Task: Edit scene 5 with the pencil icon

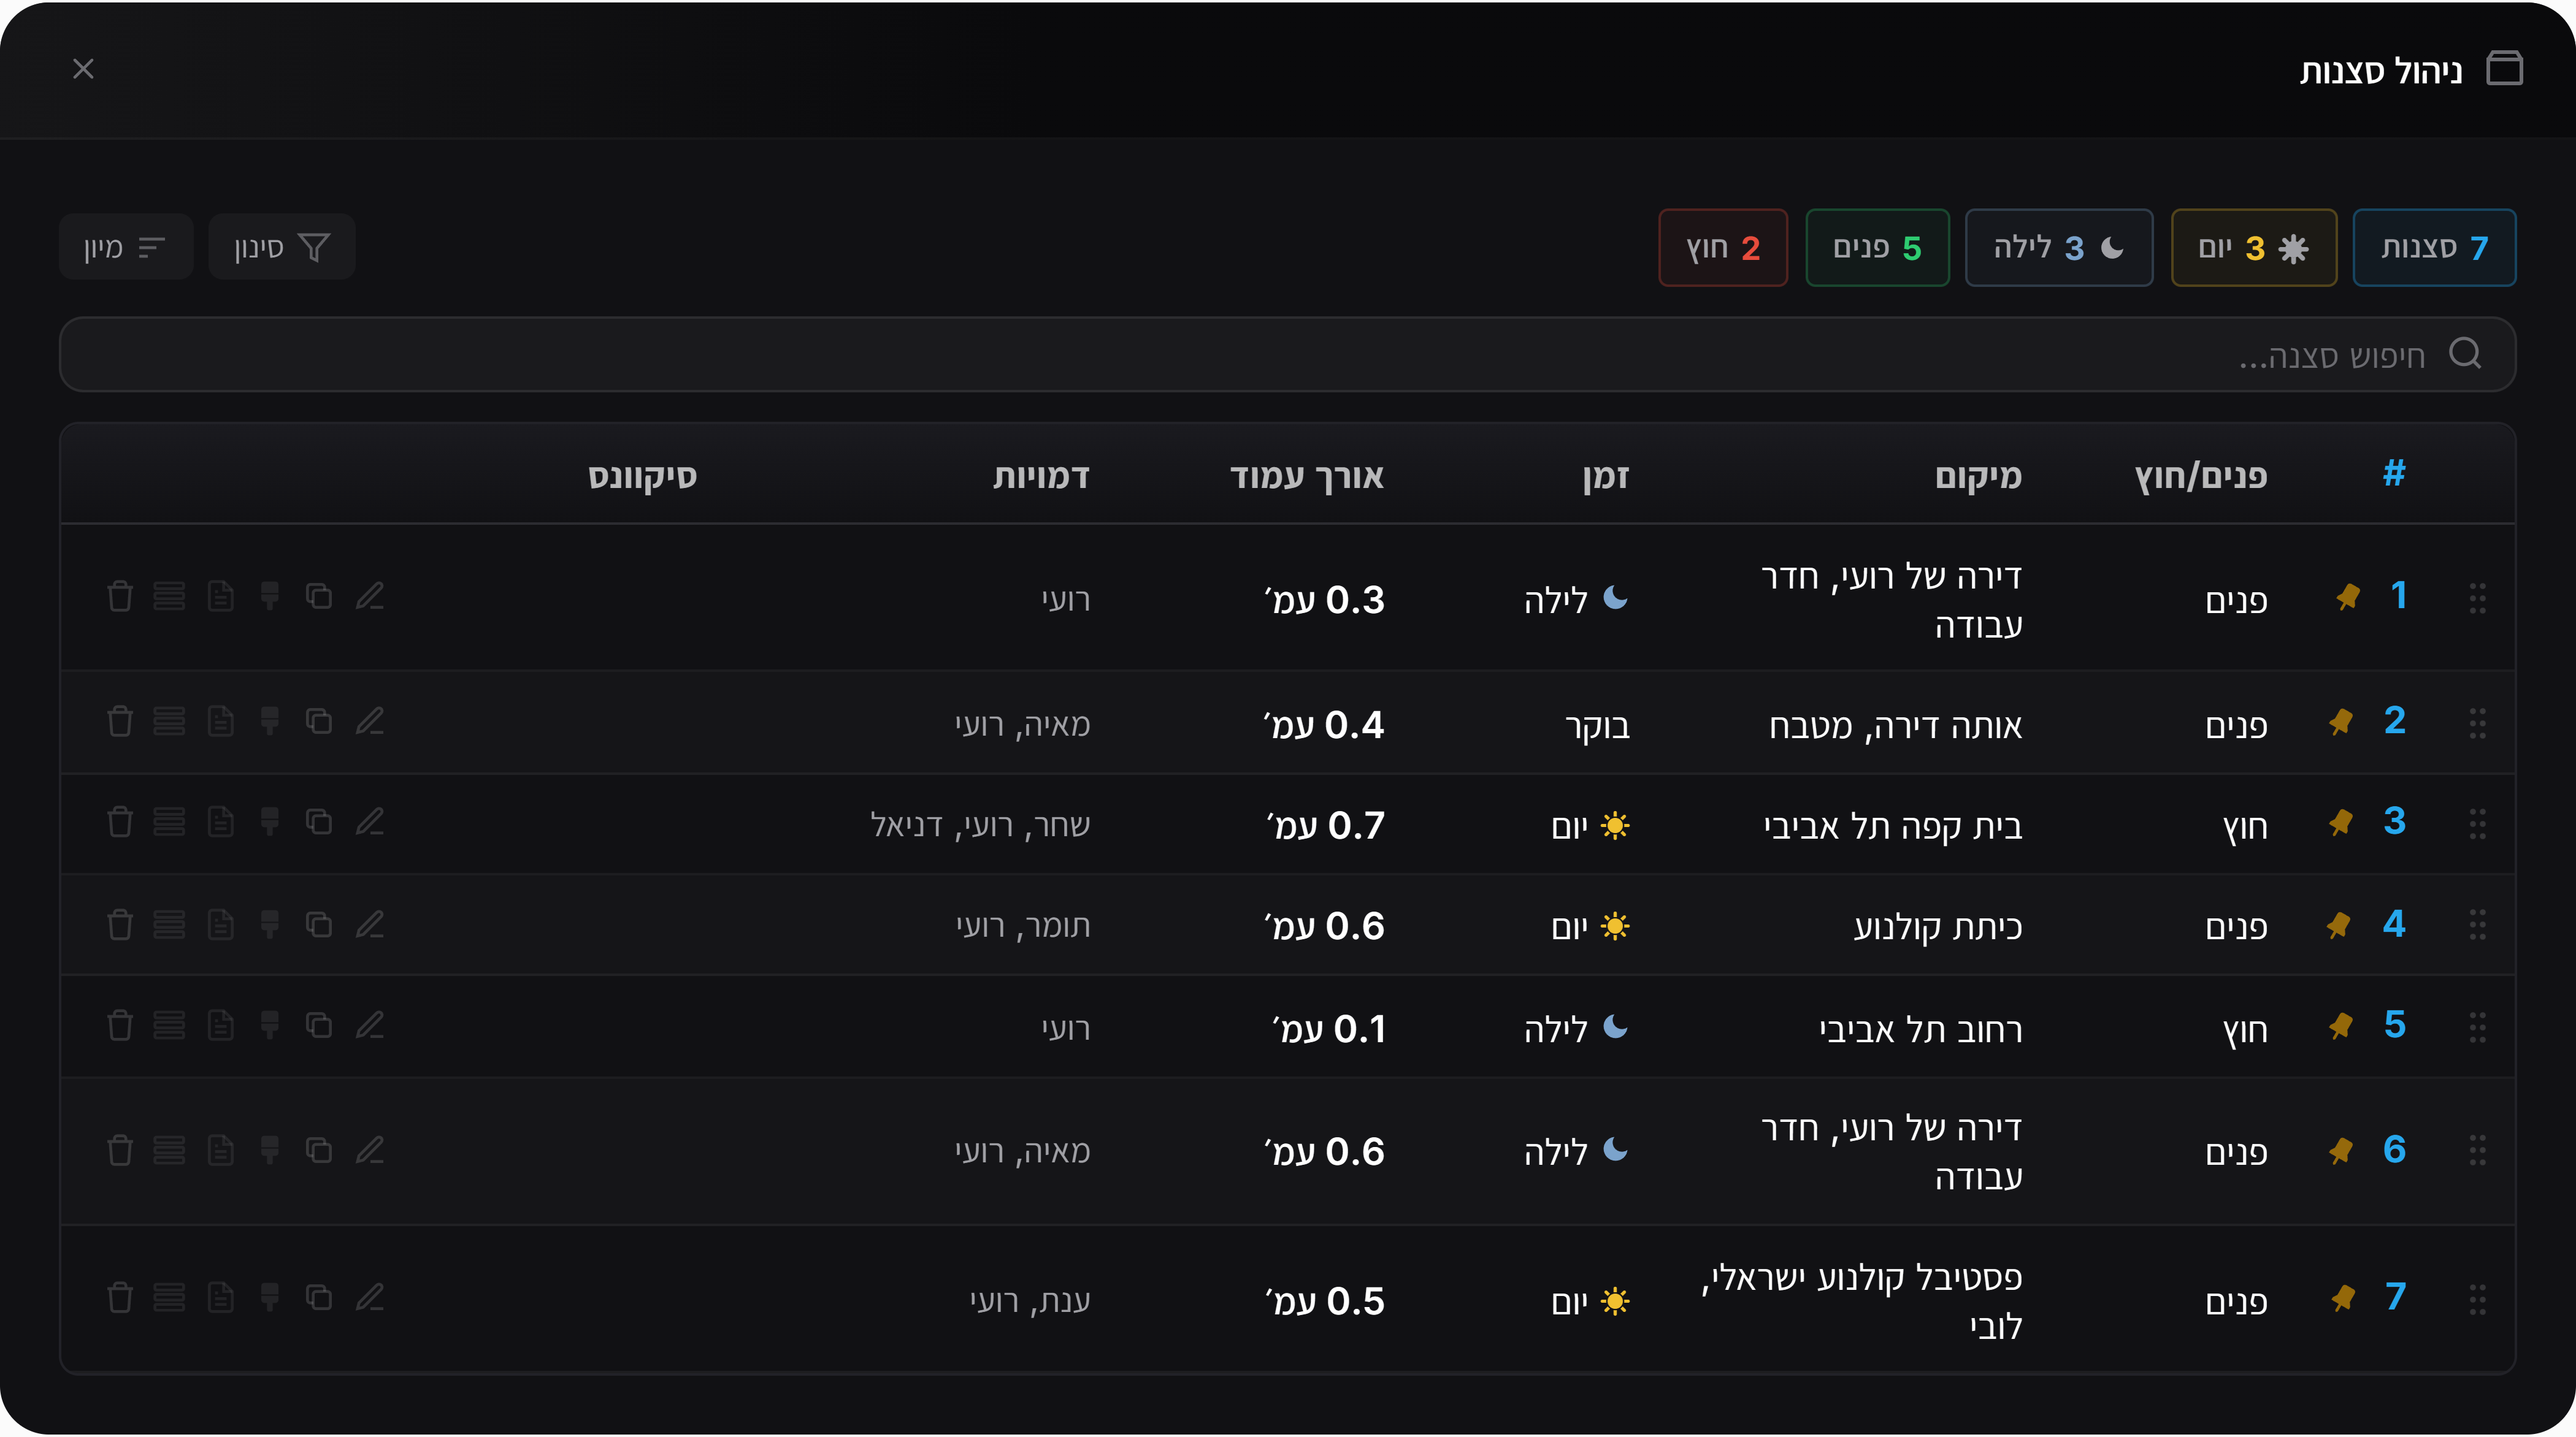Action: (x=370, y=1026)
